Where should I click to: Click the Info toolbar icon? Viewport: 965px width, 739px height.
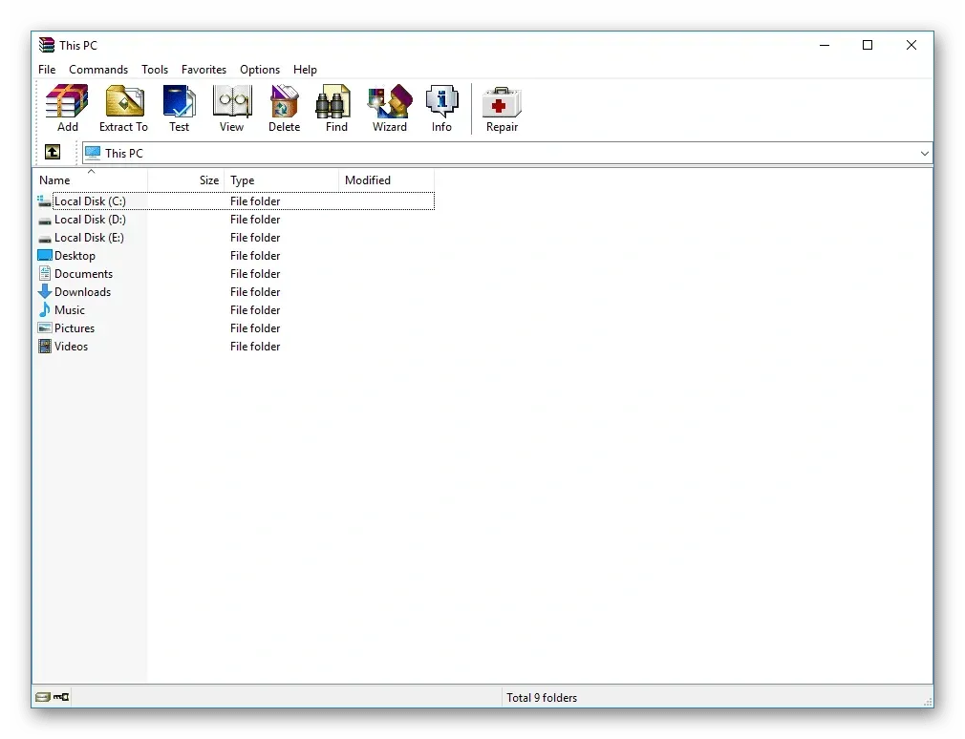441,102
